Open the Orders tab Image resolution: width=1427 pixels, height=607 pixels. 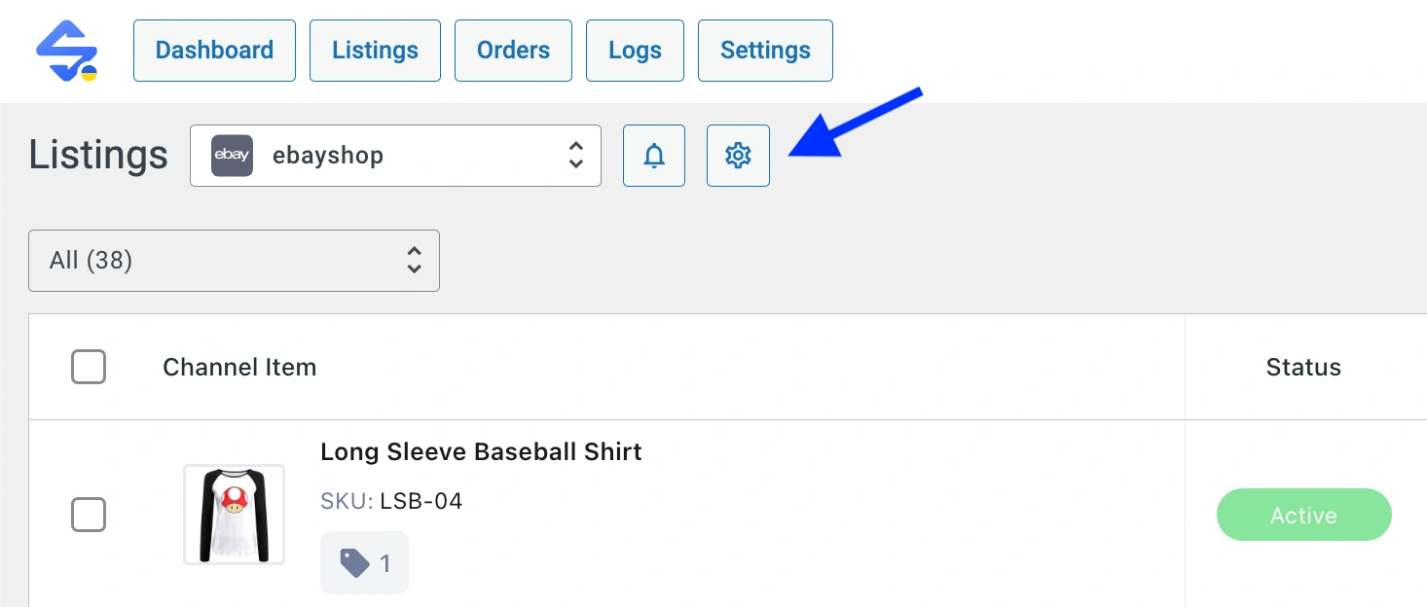513,51
